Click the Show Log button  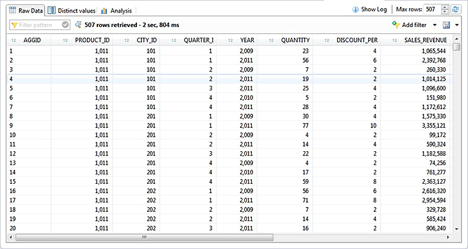[369, 9]
